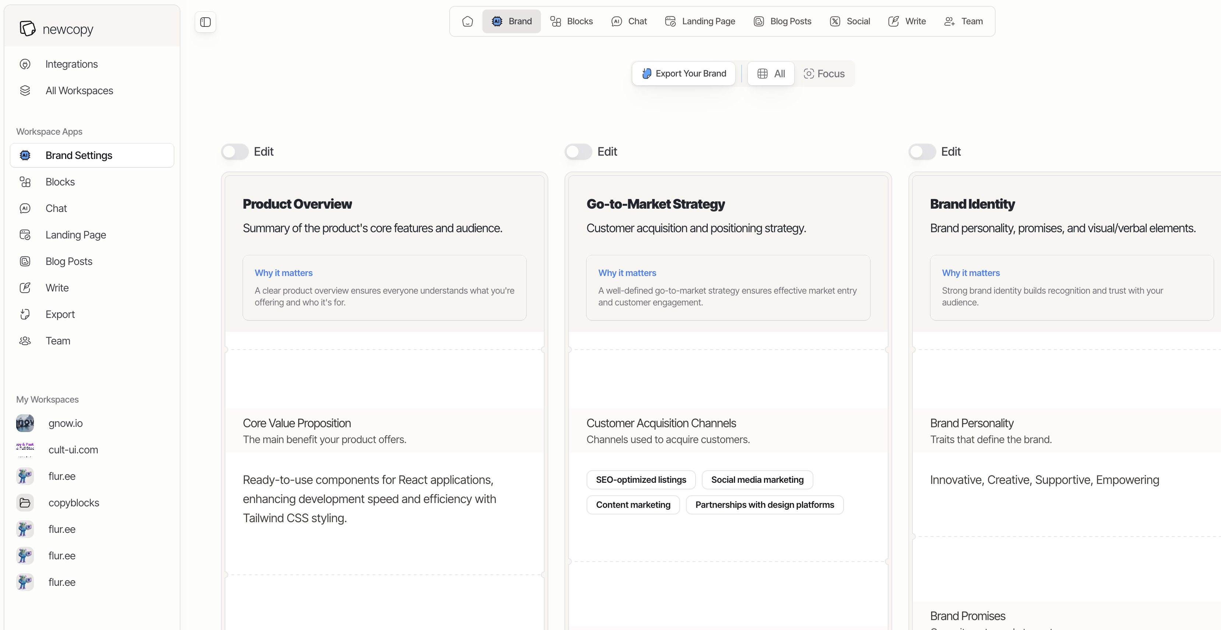Screen dimensions: 1221x630
Task: Switch to the Blog Posts tab
Action: [x=782, y=21]
